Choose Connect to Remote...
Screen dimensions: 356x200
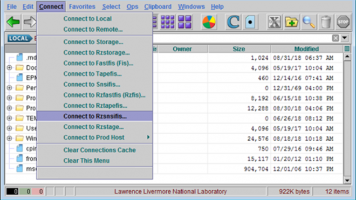(94, 29)
